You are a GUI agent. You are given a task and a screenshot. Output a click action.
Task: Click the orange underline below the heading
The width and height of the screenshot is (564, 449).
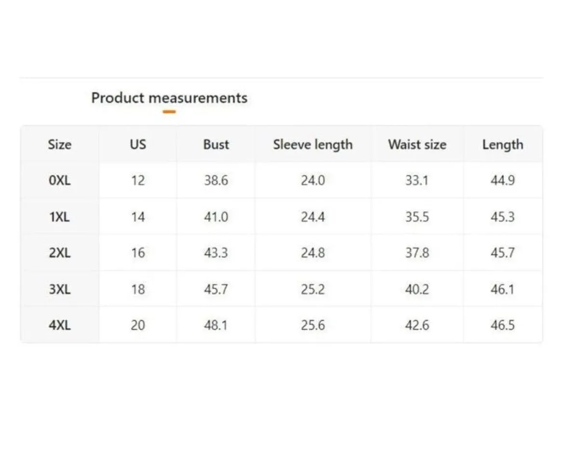[x=169, y=112]
